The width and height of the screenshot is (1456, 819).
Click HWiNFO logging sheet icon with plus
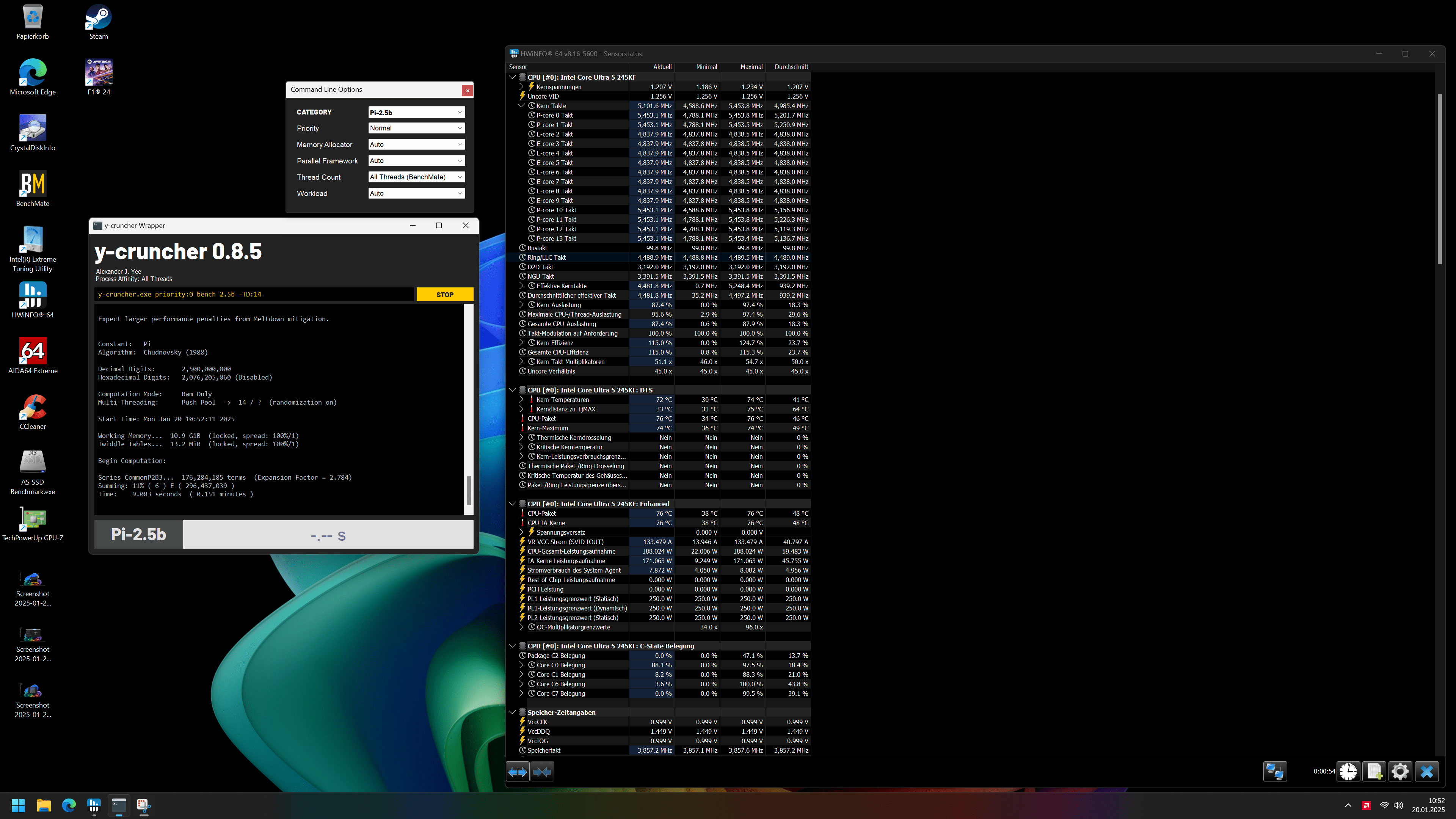click(x=1374, y=772)
